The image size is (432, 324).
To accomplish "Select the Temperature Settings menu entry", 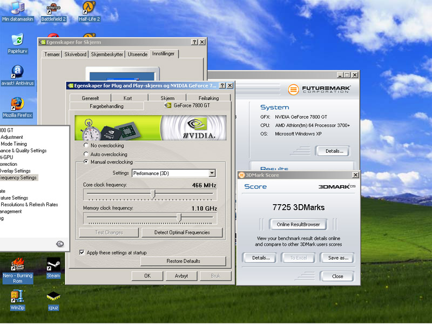I will [14, 198].
